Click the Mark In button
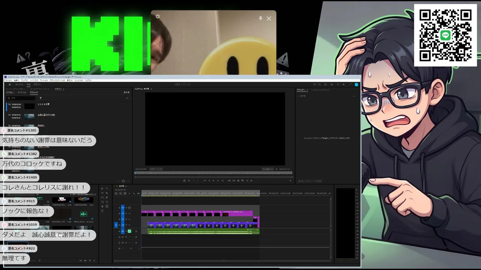481x270 pixels. click(x=194, y=180)
